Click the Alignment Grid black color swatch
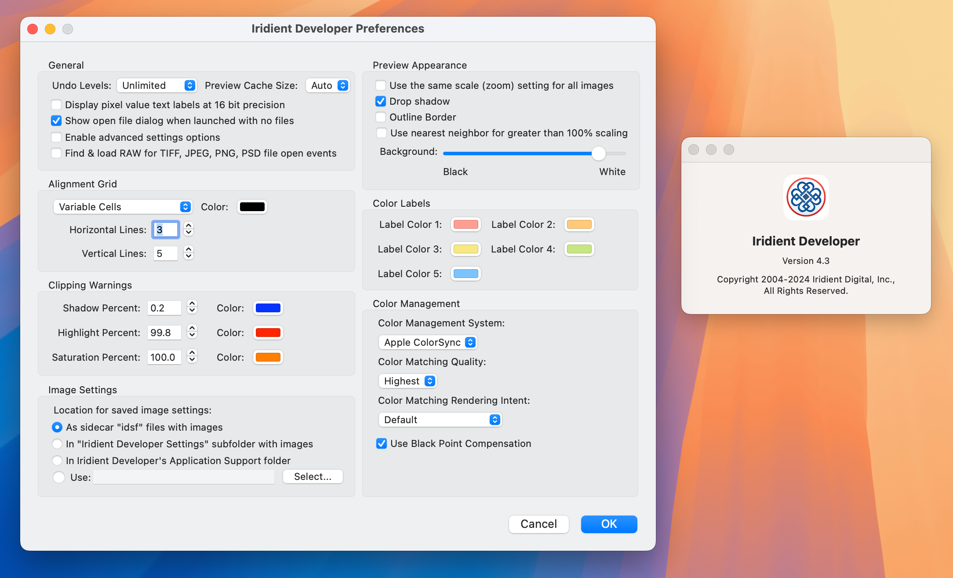Viewport: 953px width, 578px height. pyautogui.click(x=252, y=207)
